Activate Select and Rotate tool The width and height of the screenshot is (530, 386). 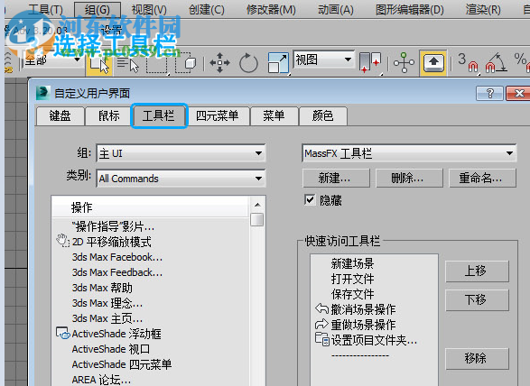[x=248, y=63]
